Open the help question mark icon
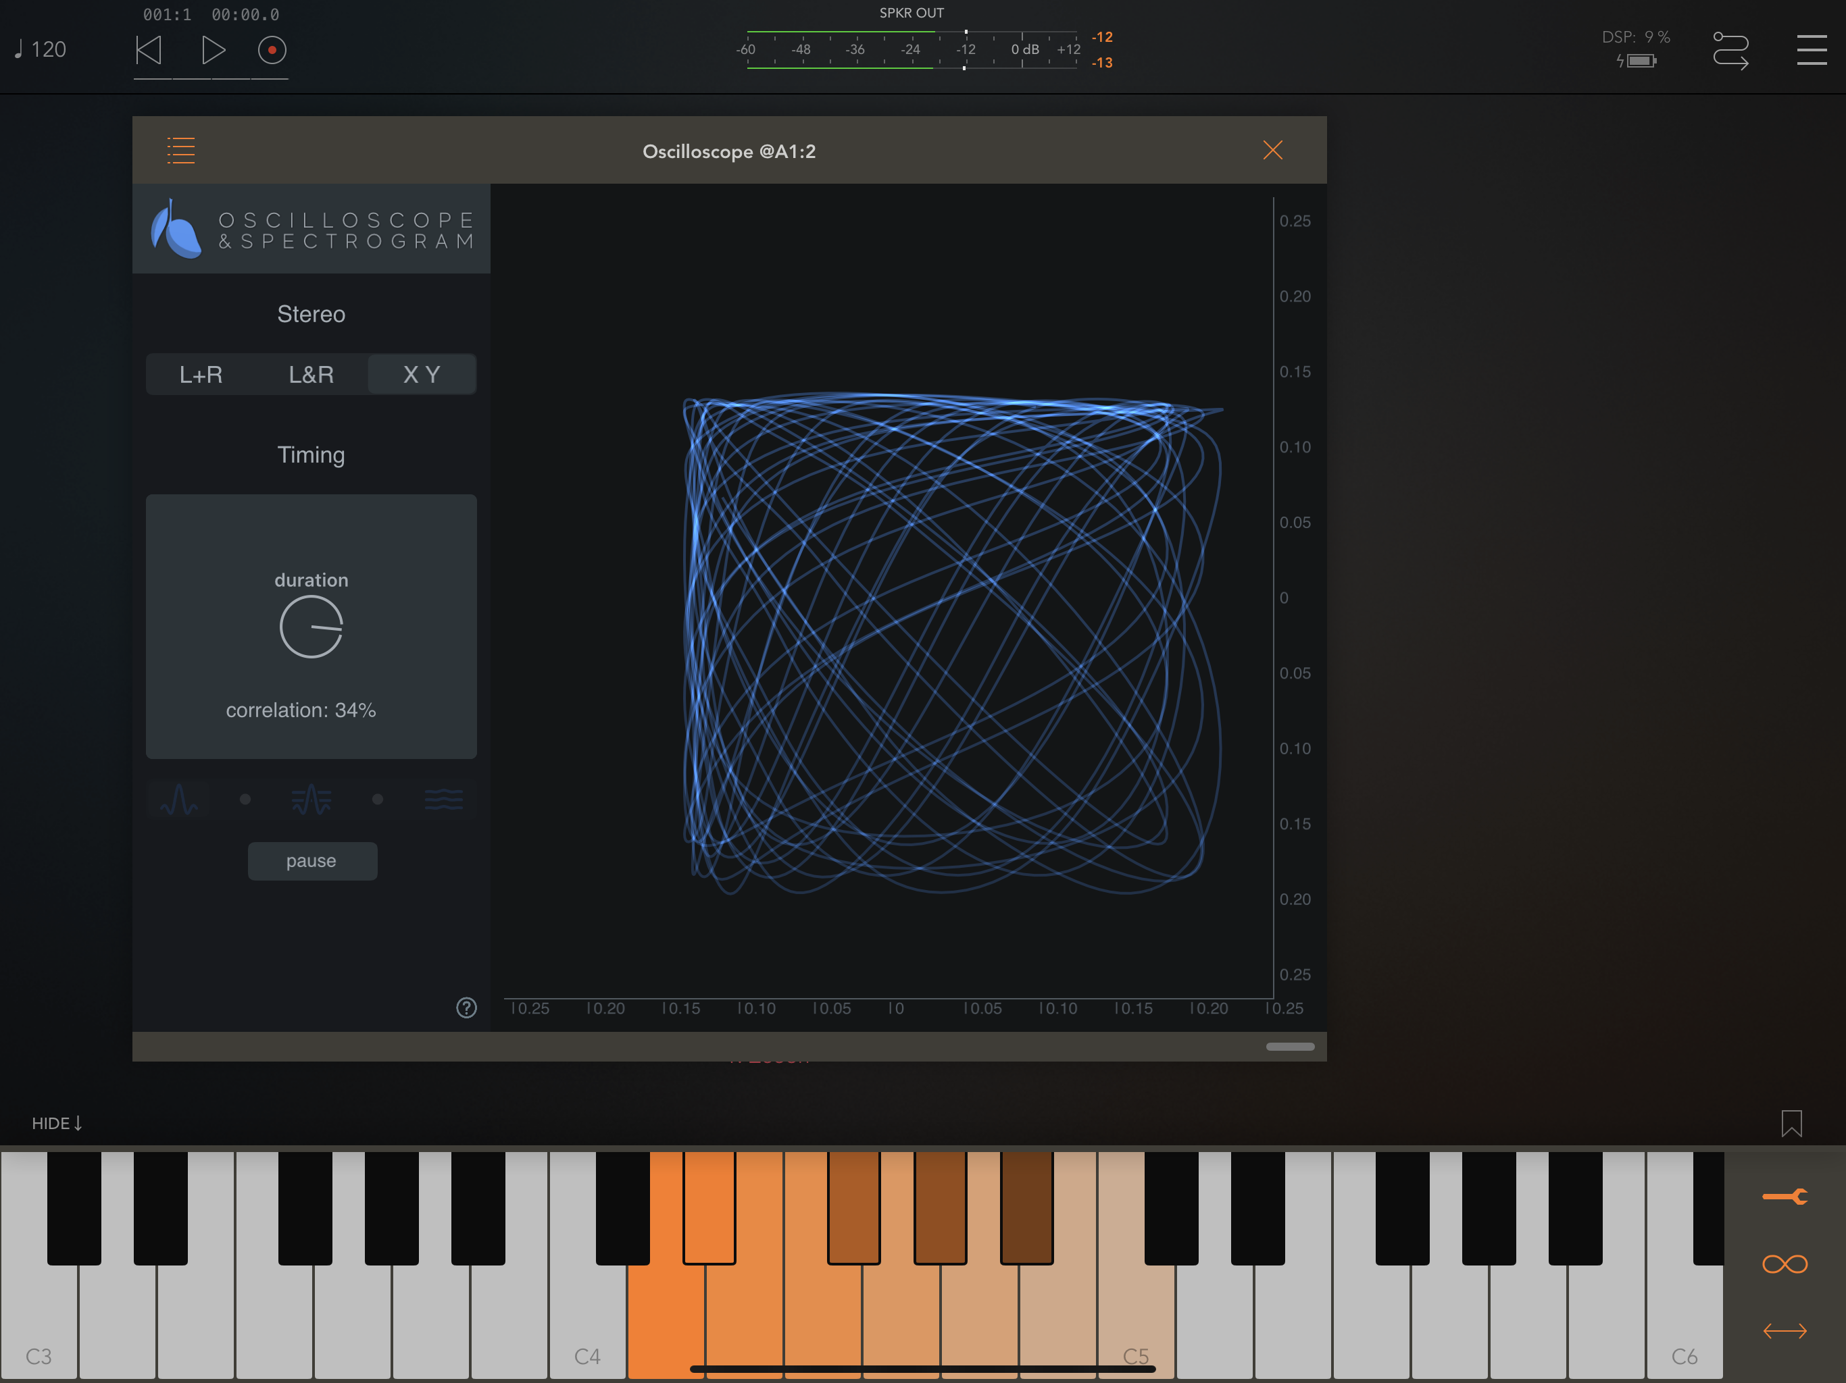 click(466, 1008)
